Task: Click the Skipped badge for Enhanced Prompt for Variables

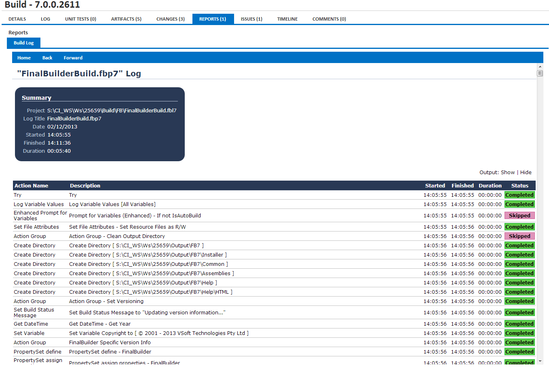Action: point(519,215)
